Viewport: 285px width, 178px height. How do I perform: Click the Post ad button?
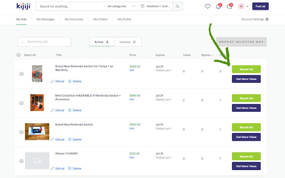tap(260, 6)
